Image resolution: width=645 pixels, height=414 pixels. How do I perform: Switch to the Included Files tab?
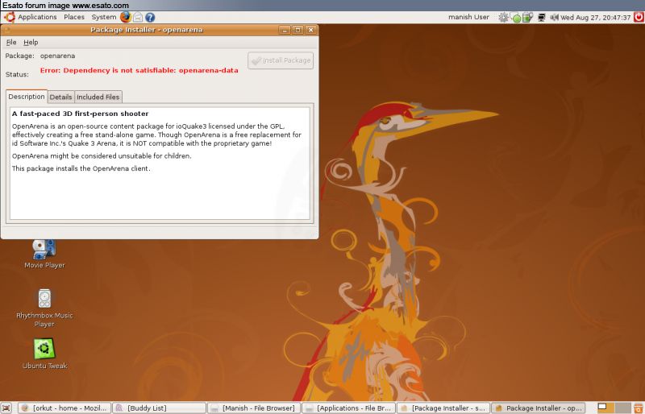[98, 97]
